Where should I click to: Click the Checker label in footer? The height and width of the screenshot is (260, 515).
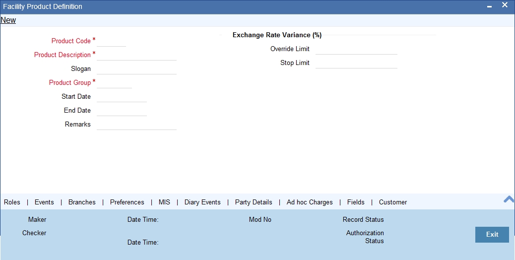pyautogui.click(x=34, y=233)
